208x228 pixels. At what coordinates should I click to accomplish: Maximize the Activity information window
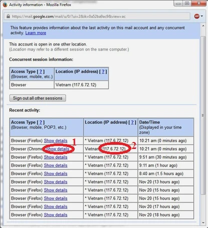187,3
